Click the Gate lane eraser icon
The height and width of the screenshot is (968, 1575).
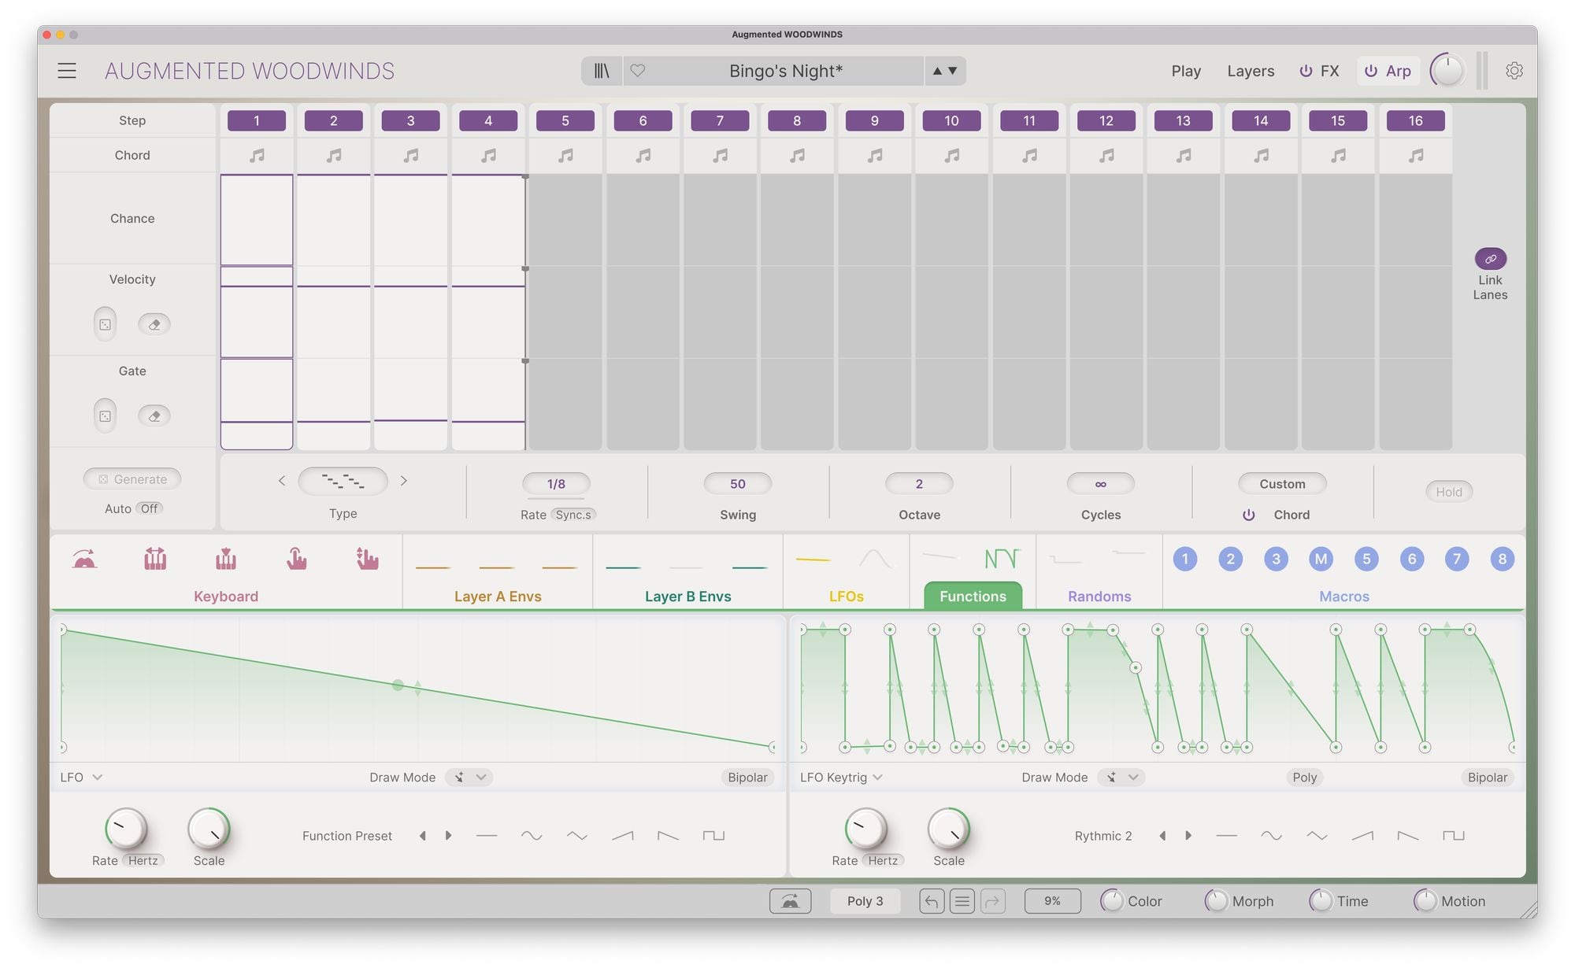pyautogui.click(x=154, y=416)
